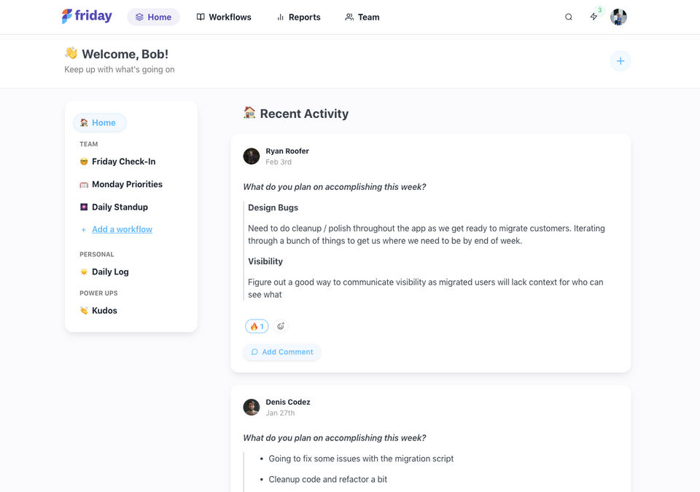Screen dimensions: 700x492
Task: Open the Team nav item
Action: (x=362, y=17)
